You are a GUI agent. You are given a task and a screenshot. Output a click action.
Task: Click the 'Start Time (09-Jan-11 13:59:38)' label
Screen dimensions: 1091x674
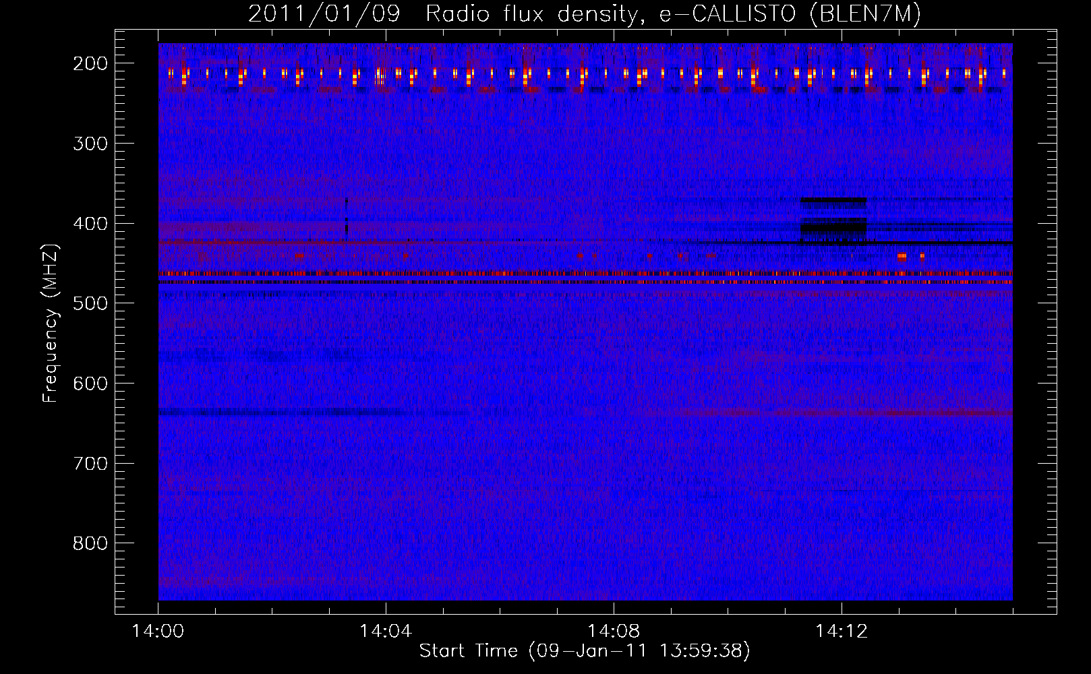[x=585, y=651]
